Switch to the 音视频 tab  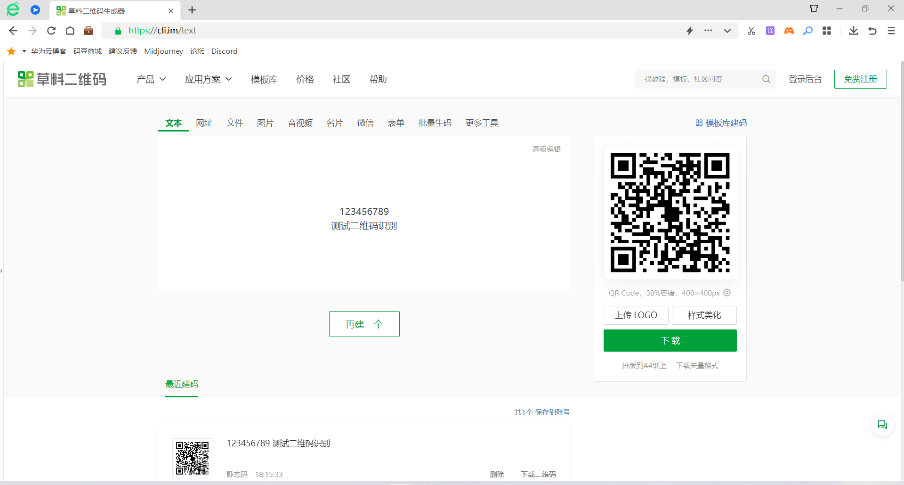click(300, 123)
